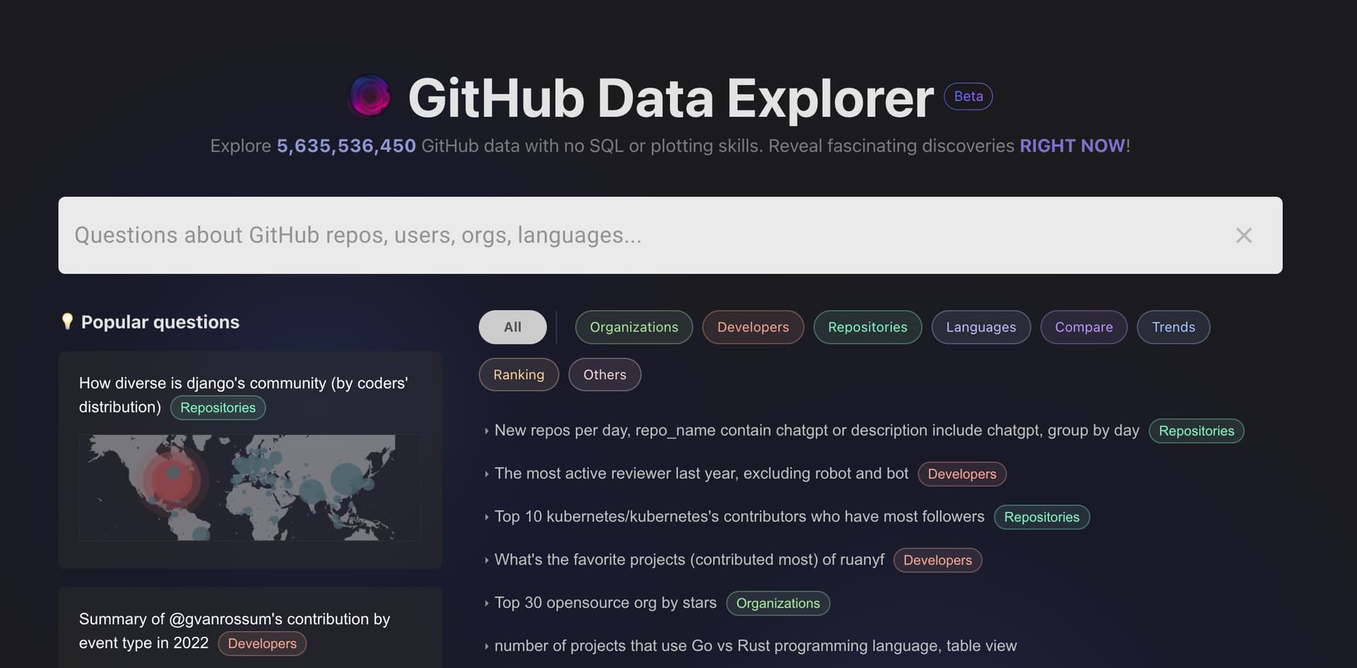Click the 5,635,536,450 data count number
This screenshot has width=1357, height=668.
pos(346,145)
